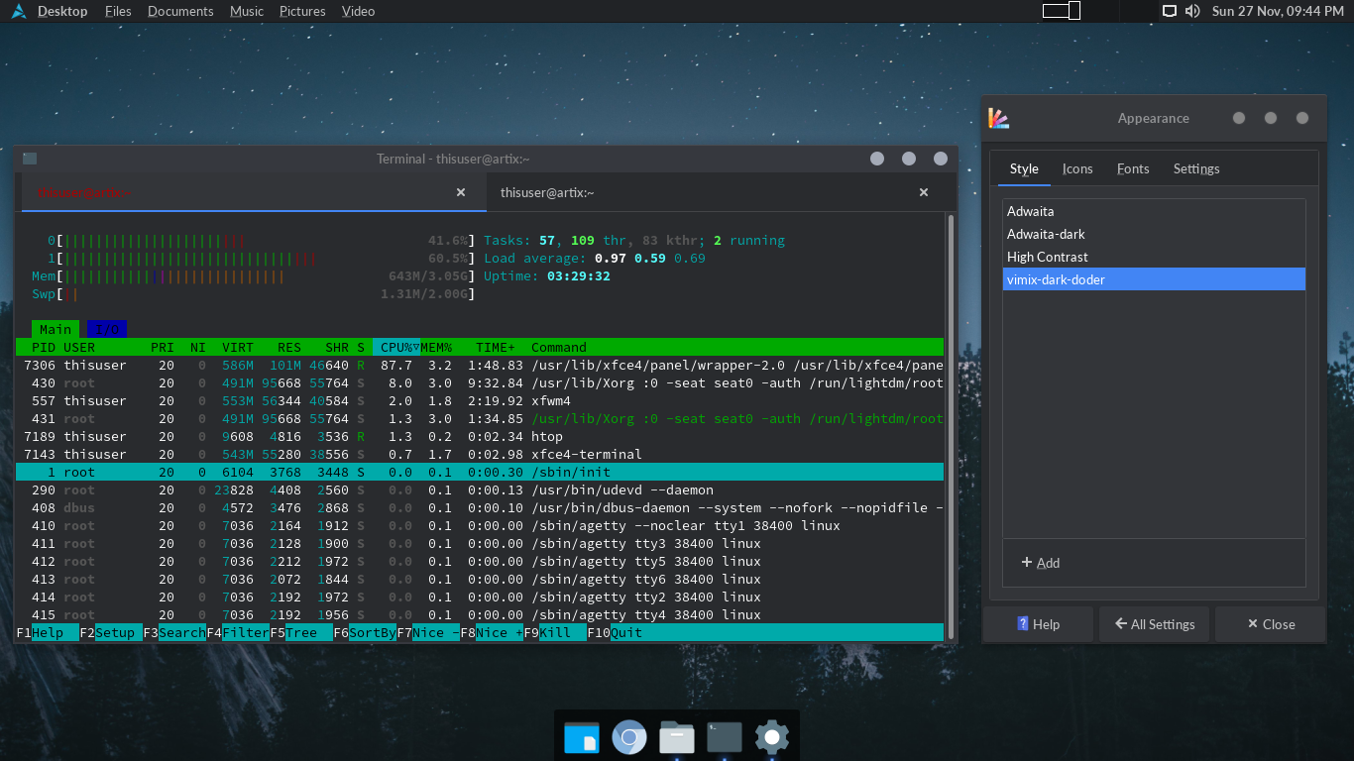Open the Video folder from top panel
The image size is (1354, 761).
358,11
